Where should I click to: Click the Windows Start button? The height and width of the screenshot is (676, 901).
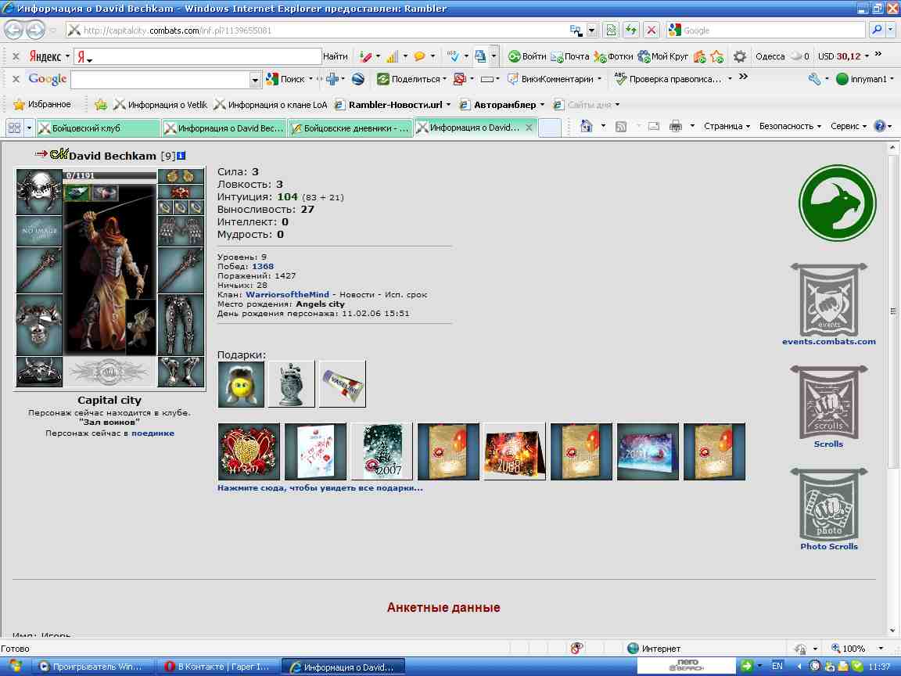coord(14,667)
